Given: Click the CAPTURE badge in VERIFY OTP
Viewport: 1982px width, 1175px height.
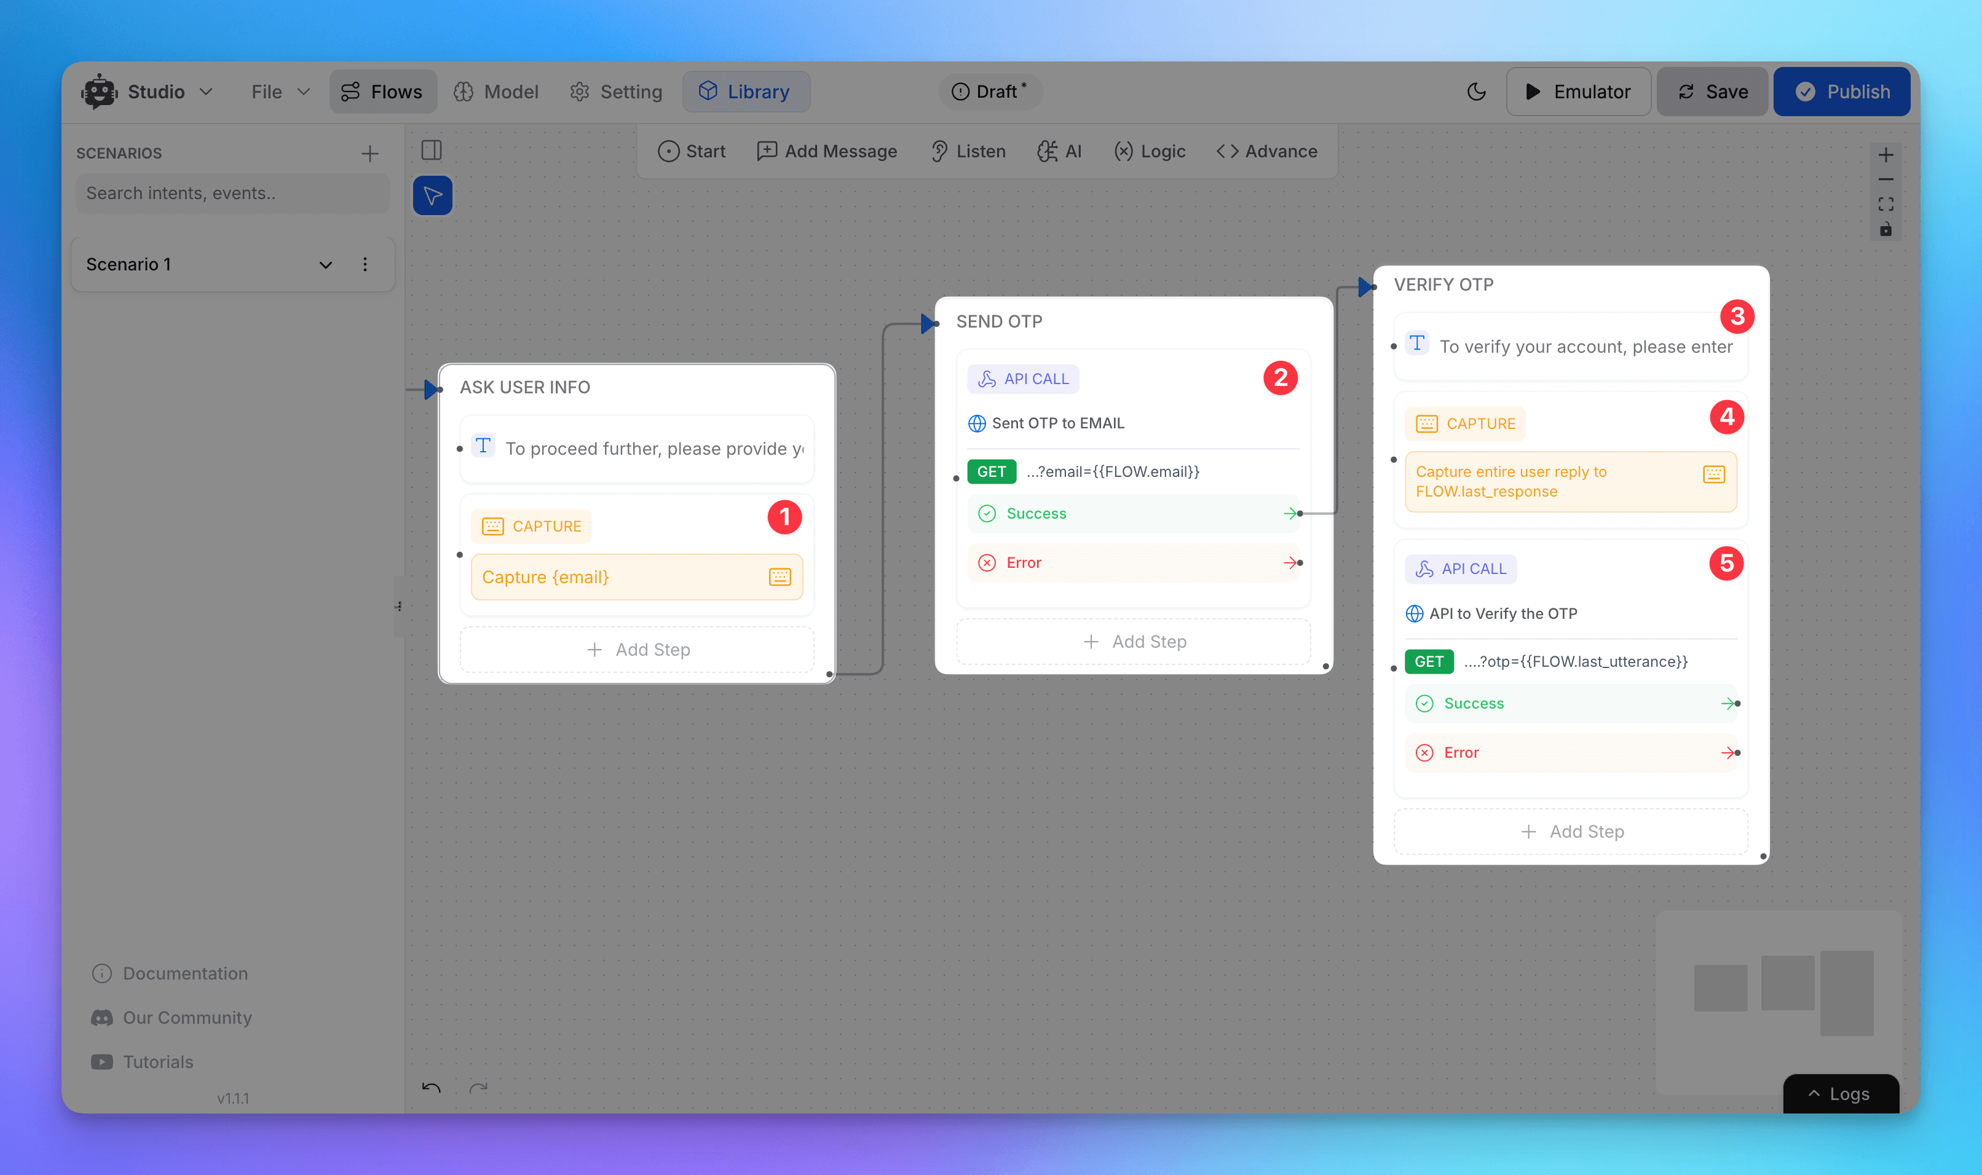Looking at the screenshot, I should pyautogui.click(x=1465, y=423).
